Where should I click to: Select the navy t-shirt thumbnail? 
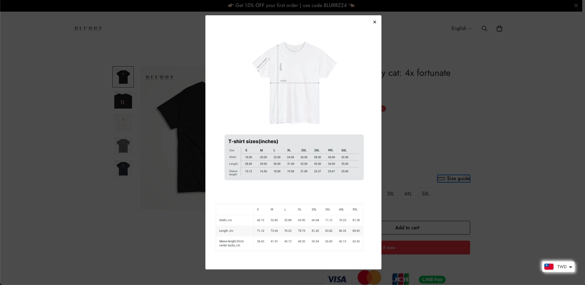pos(123,168)
